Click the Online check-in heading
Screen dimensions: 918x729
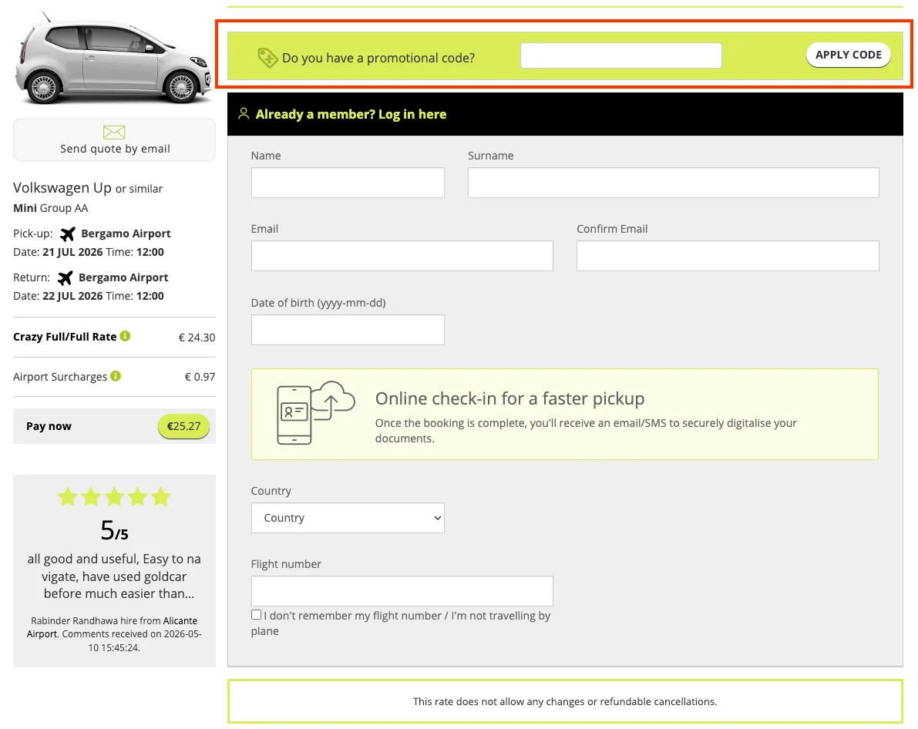point(510,398)
